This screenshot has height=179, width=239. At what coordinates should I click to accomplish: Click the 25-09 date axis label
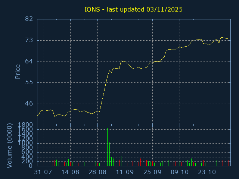click(x=152, y=172)
